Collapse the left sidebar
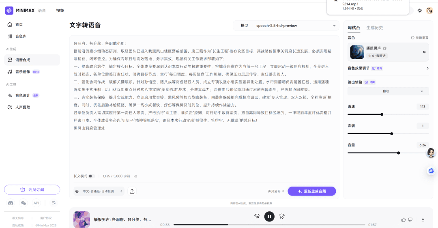The image size is (438, 228). tap(54, 203)
